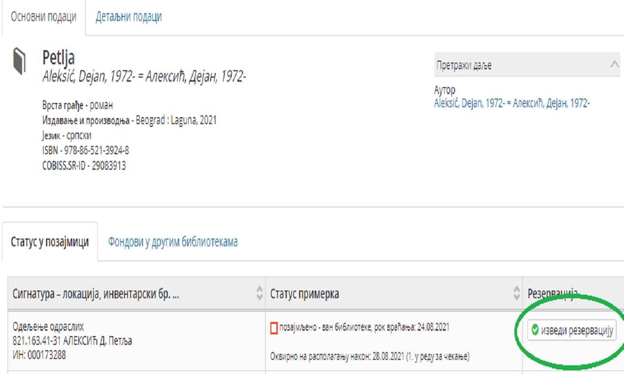Click the изведи резервацију button
624x374 pixels.
(x=572, y=330)
